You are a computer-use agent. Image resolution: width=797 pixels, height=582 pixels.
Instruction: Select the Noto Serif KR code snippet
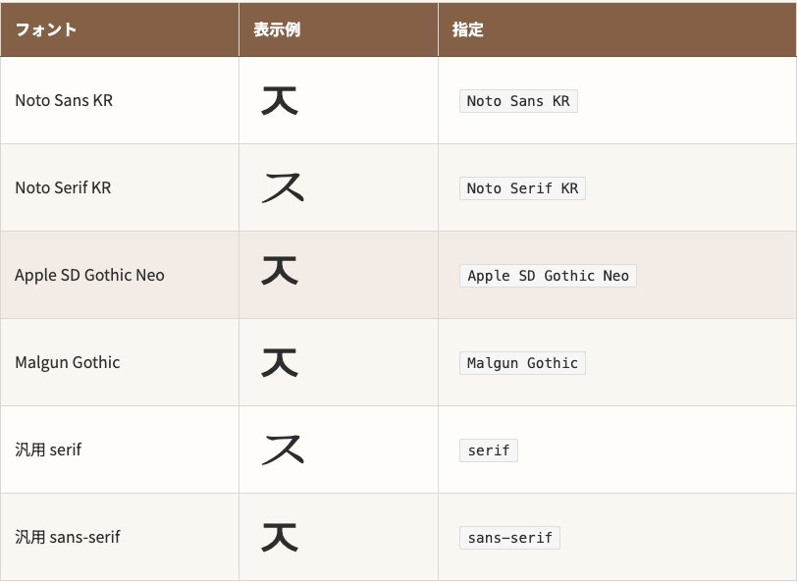pyautogui.click(x=522, y=188)
